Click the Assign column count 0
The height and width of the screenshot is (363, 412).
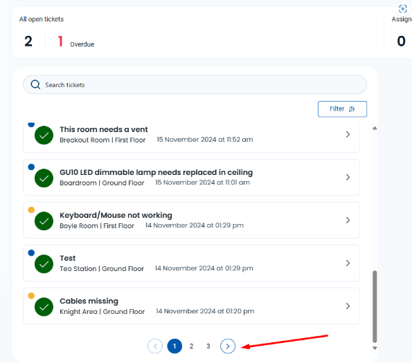coord(401,41)
